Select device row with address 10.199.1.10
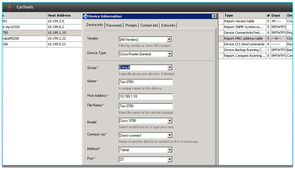 pyautogui.click(x=42, y=33)
